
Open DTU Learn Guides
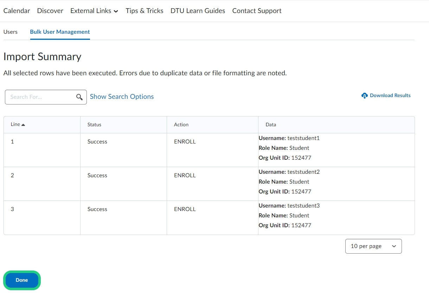point(198,11)
